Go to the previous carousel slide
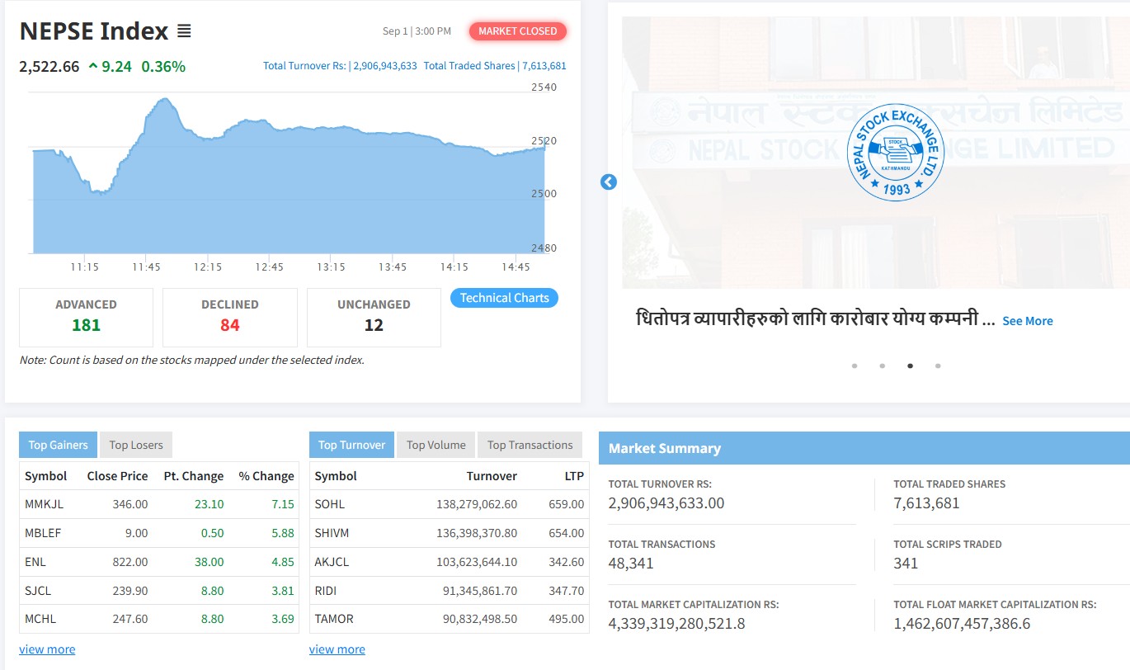 tap(609, 182)
